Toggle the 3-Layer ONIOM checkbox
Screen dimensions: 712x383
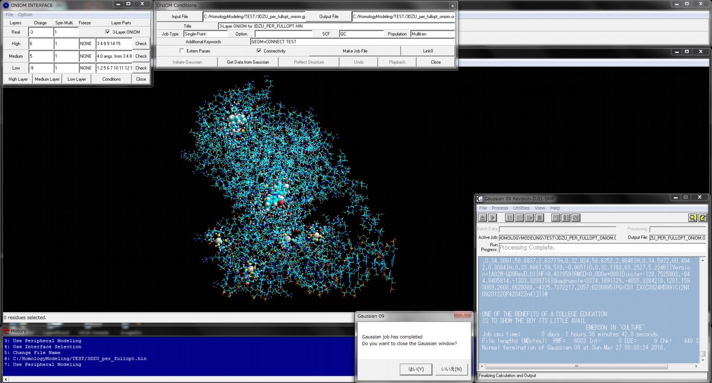click(x=107, y=32)
